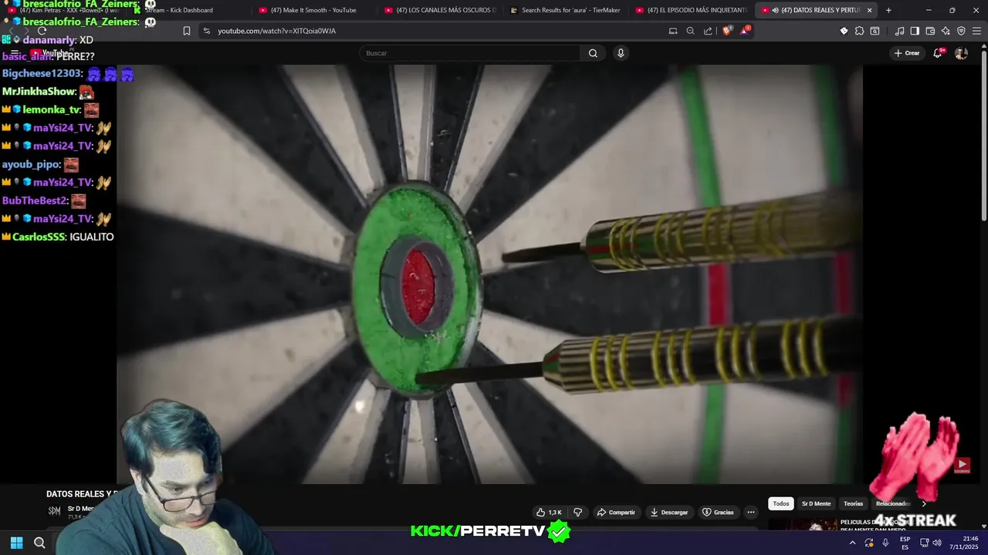Click the channel watermark in video corner

962,465
